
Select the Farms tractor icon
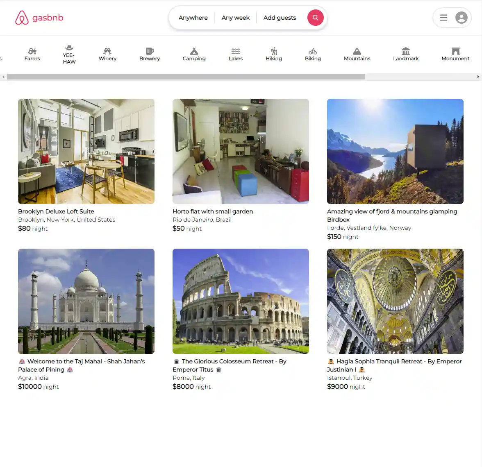coord(32,51)
